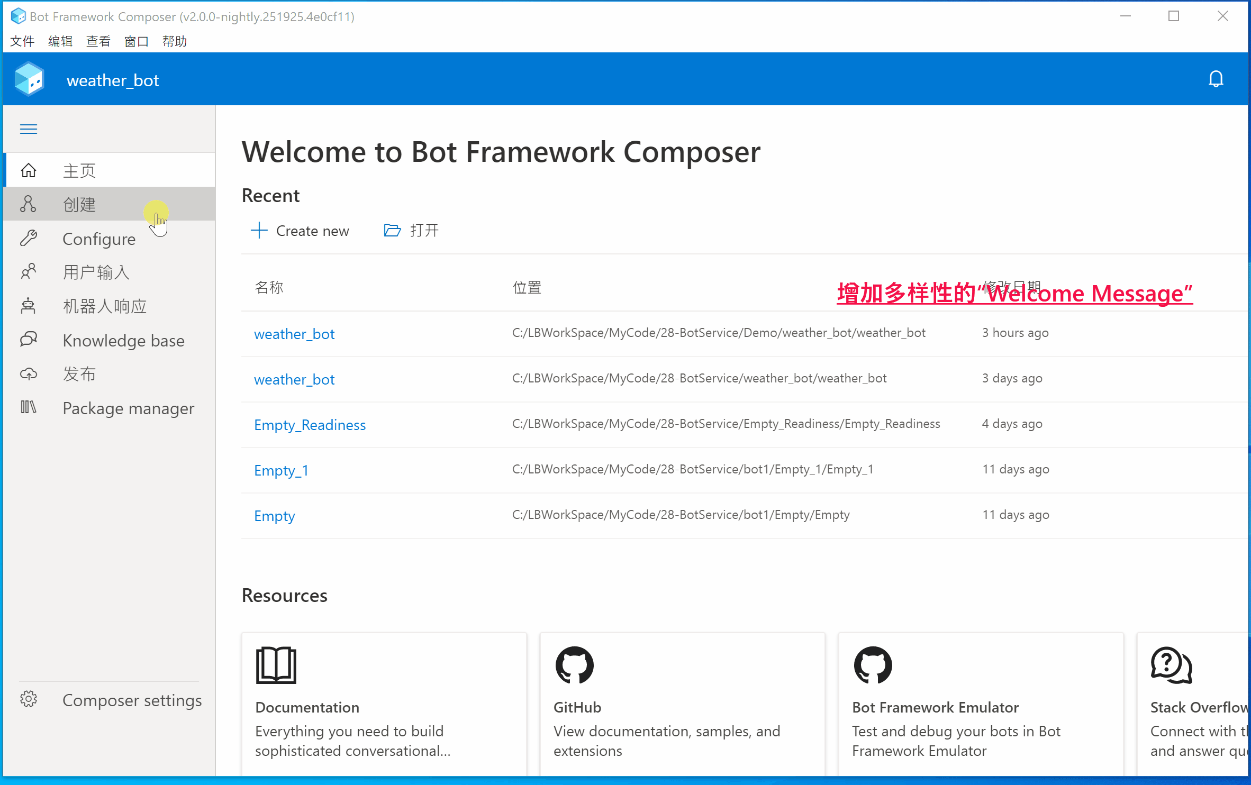The width and height of the screenshot is (1251, 785).
Task: Open the Documentation resource card
Action: point(384,704)
